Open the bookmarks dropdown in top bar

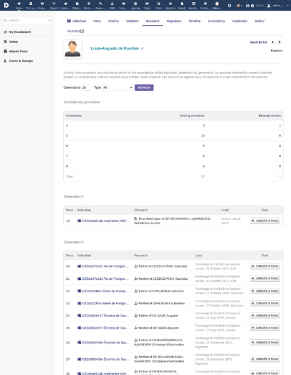(239, 5)
